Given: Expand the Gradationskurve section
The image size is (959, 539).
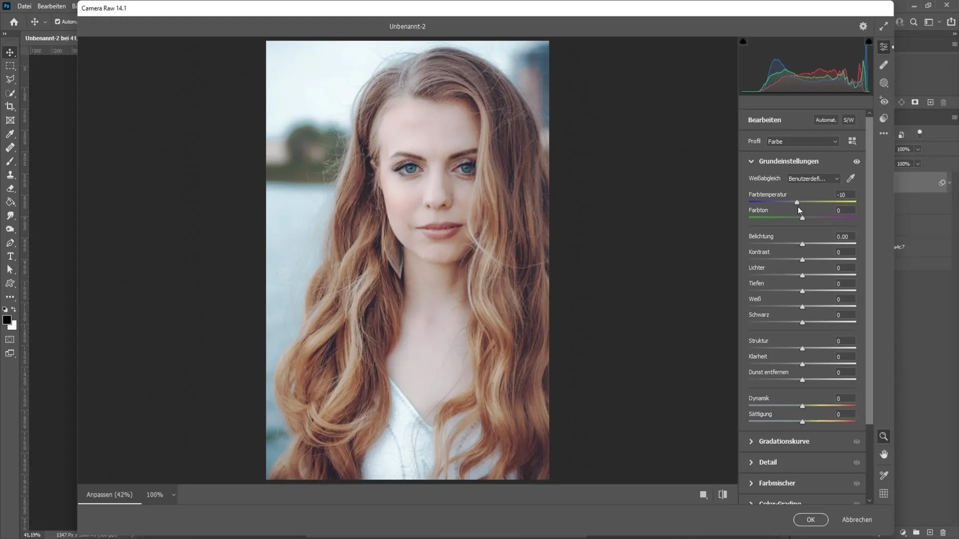Looking at the screenshot, I should pos(751,442).
